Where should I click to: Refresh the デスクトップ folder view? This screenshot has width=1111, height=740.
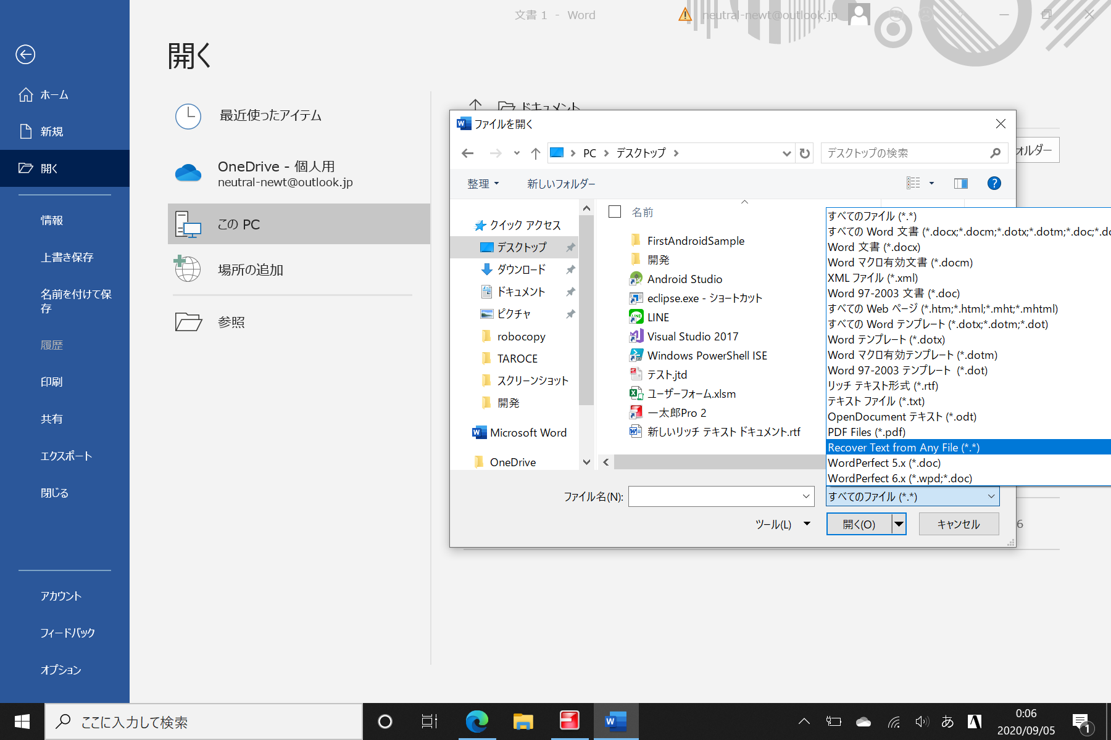[805, 153]
